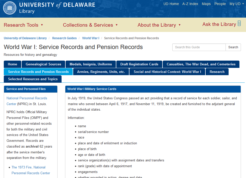Open the Research tab
Viewport: 246px width, 178px height.
[217, 72]
